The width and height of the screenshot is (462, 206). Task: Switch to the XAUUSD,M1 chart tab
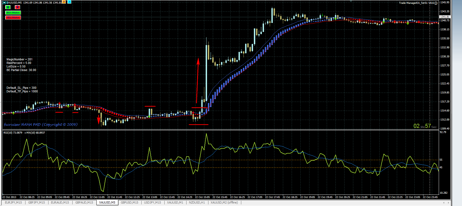(175, 202)
